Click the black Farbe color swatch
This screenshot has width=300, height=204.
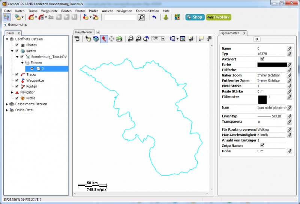tap(272, 65)
